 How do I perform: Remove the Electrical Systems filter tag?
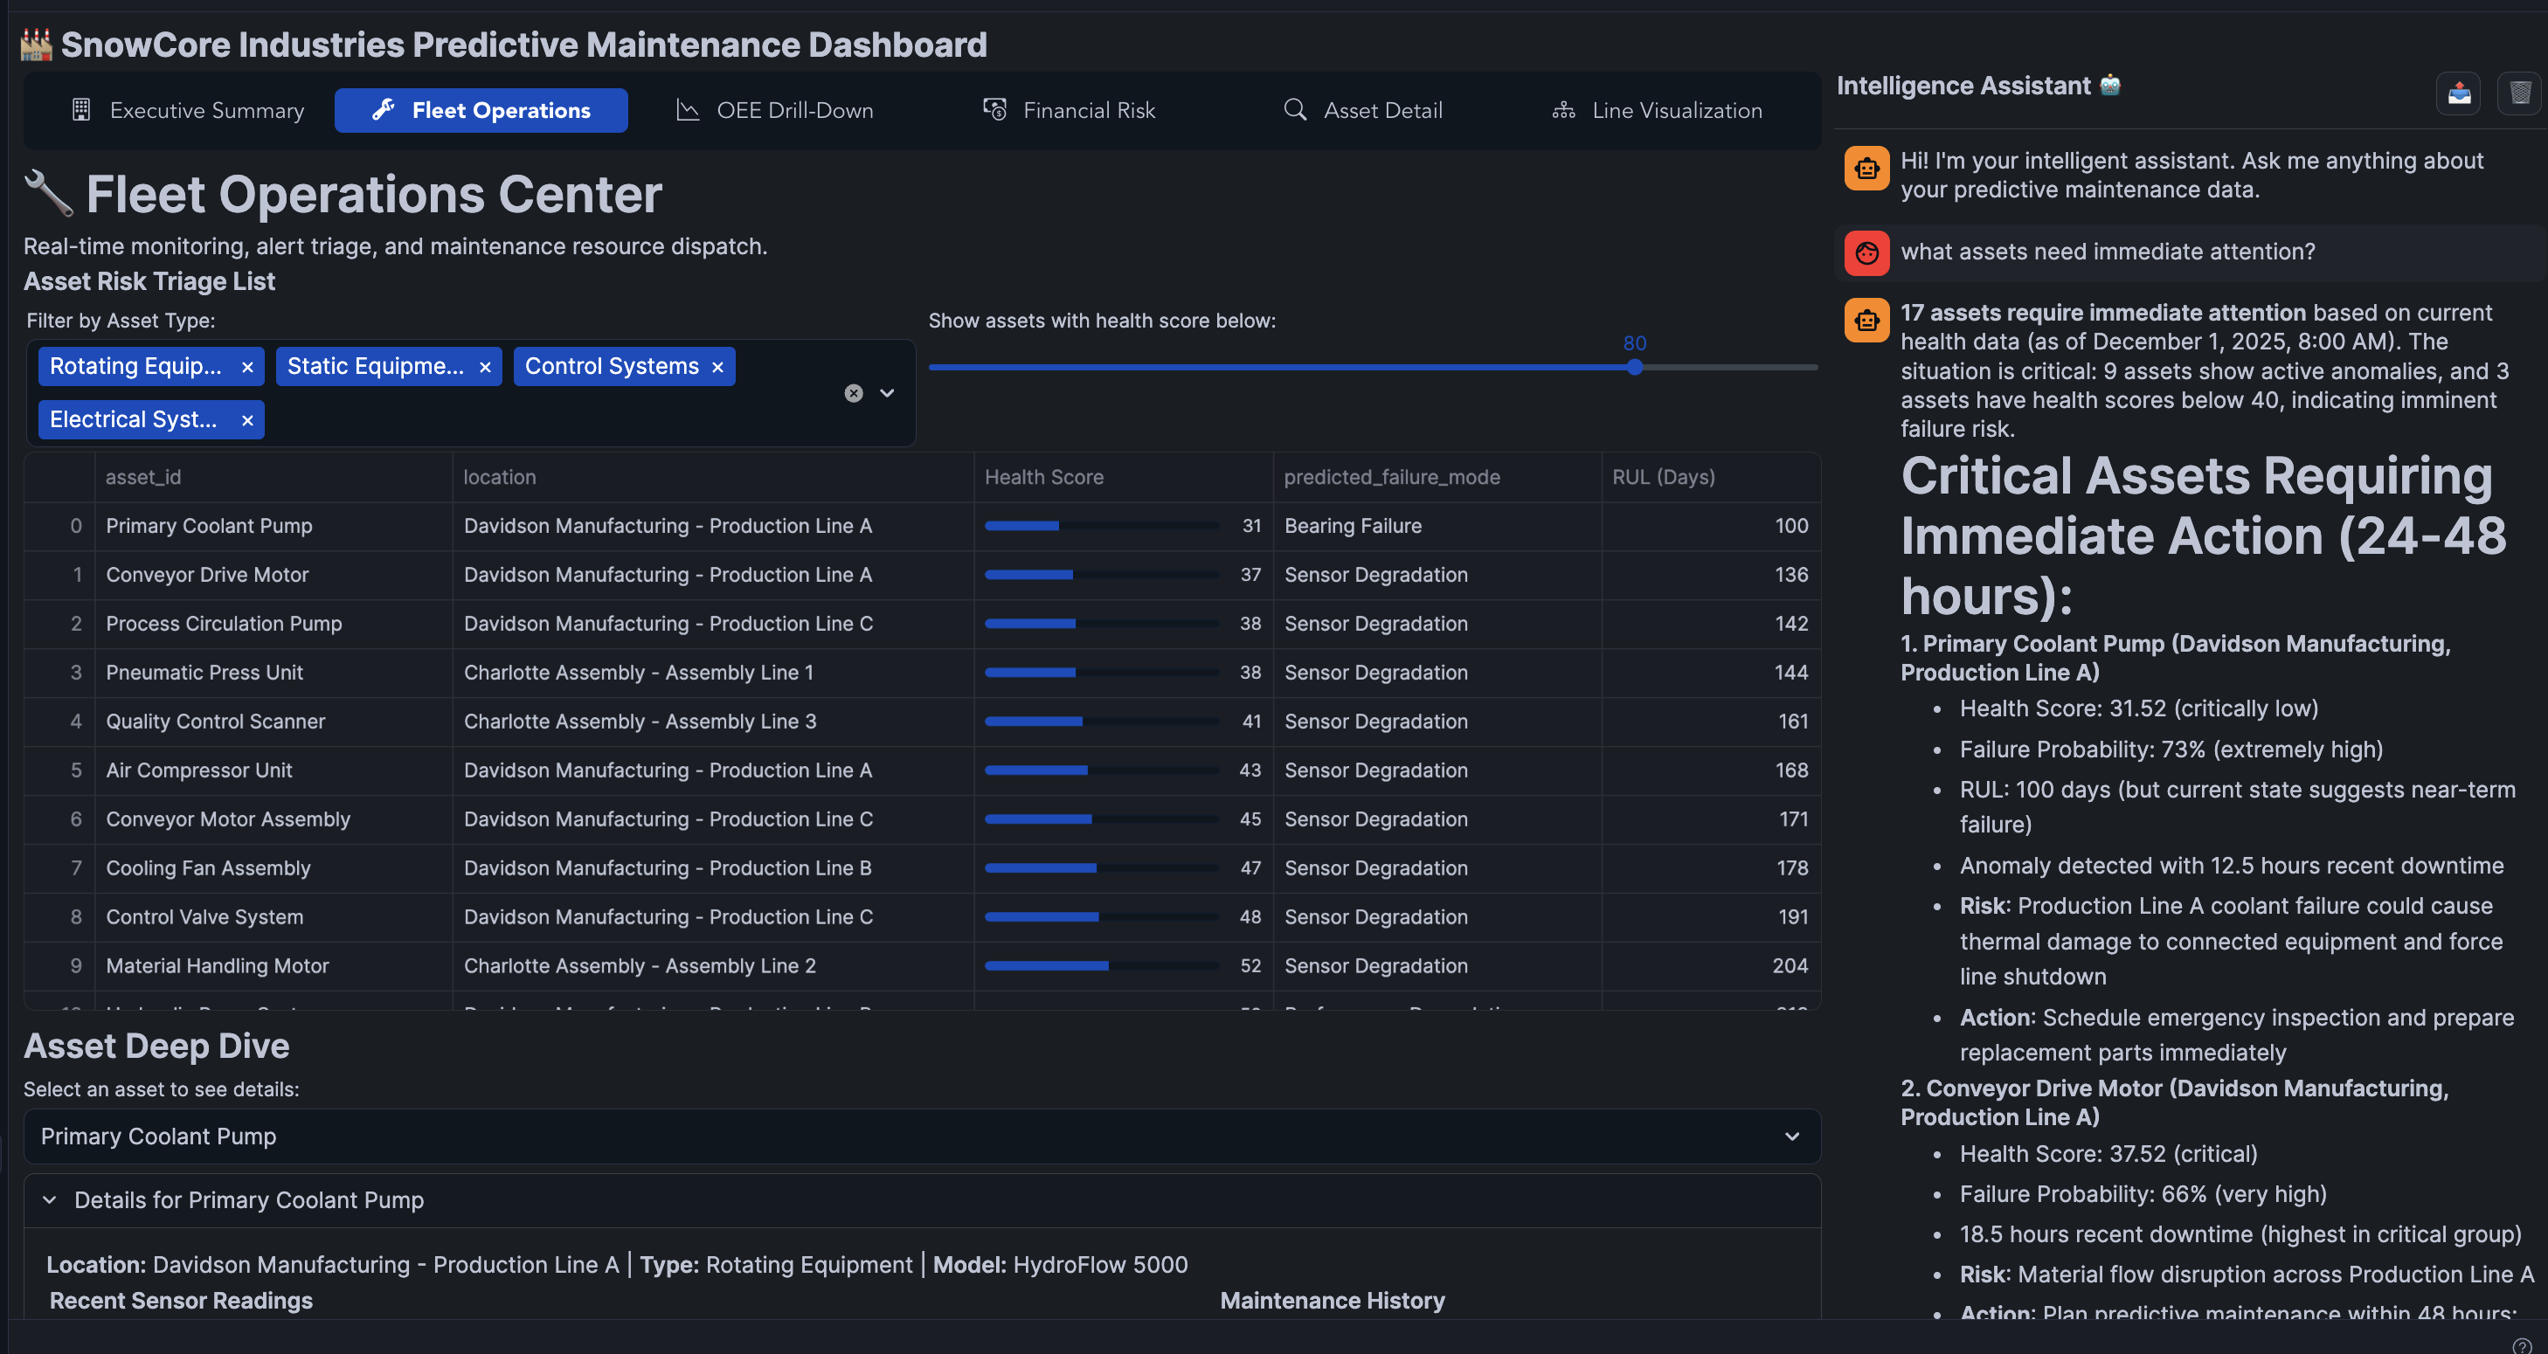247,420
